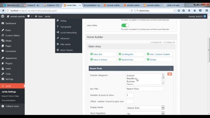Click Collapse All link
This screenshot has width=210, height=118.
169,42
